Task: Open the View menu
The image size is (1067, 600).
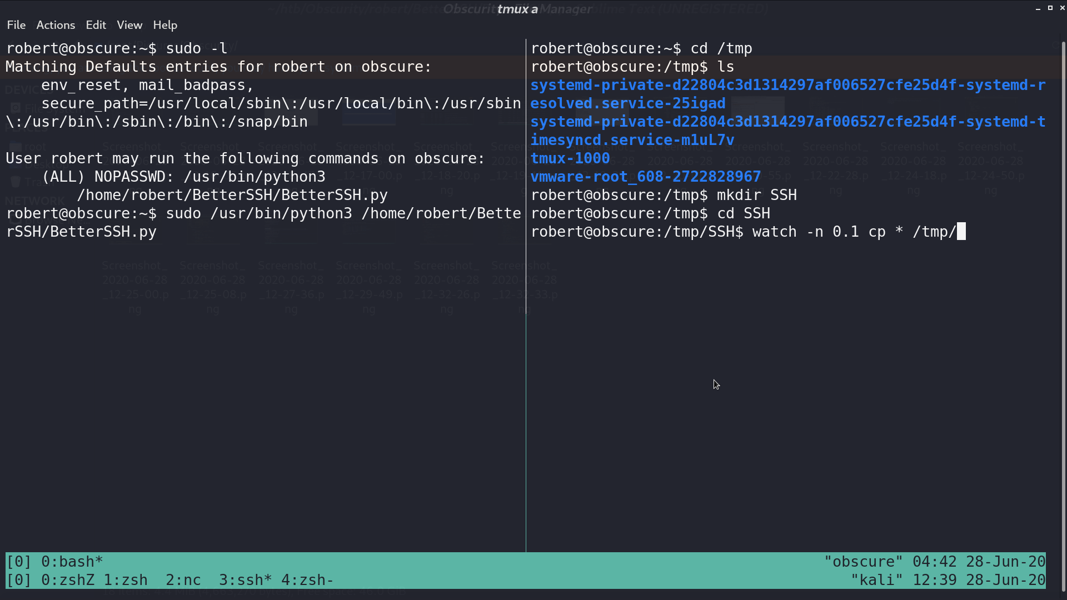Action: [x=129, y=25]
